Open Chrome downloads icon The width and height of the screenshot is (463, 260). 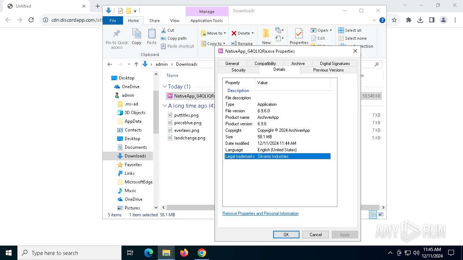coord(420,20)
